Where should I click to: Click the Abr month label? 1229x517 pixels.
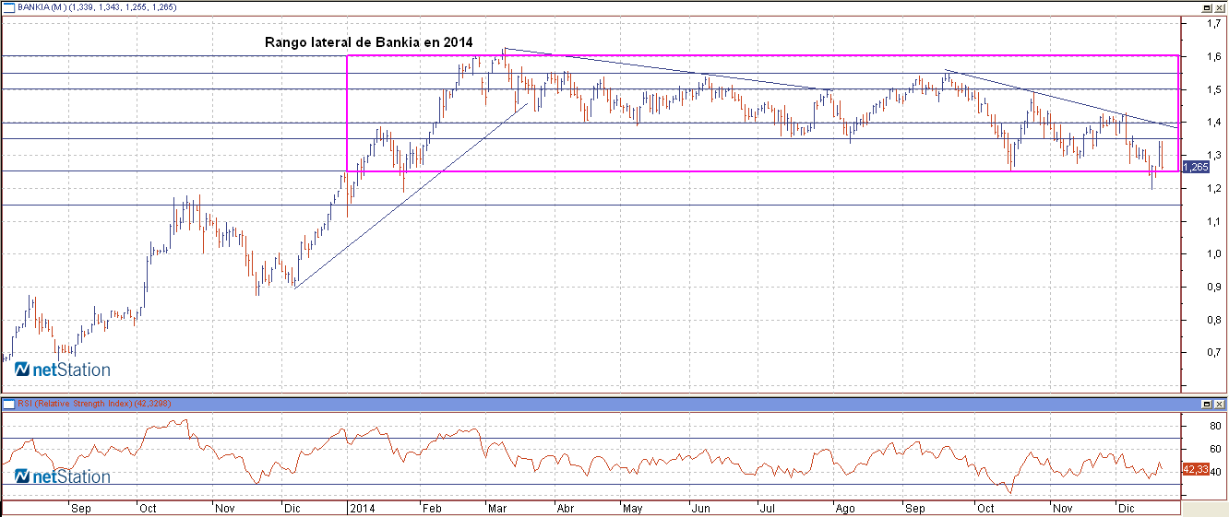[x=566, y=508]
